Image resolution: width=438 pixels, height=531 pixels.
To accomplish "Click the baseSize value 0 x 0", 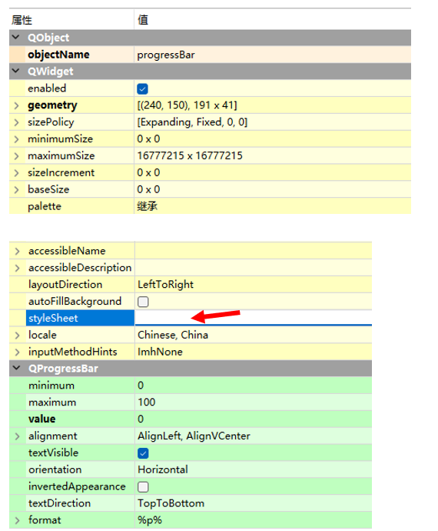I will (x=148, y=189).
